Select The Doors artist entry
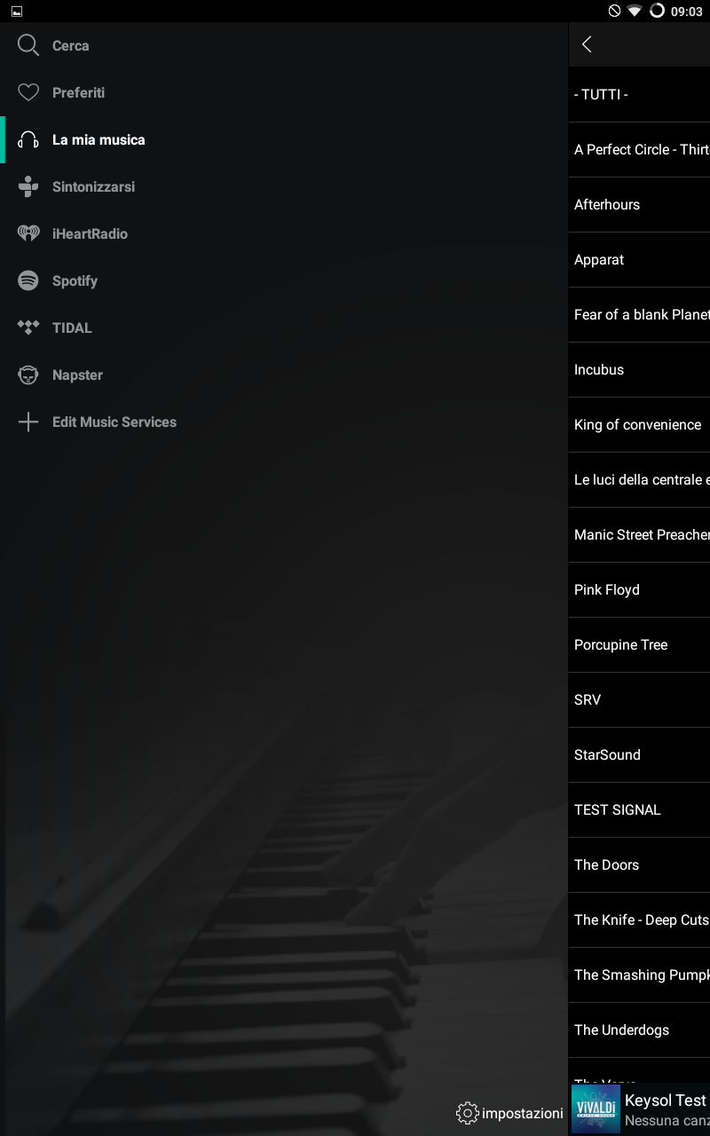Viewport: 710px width, 1136px height. (639, 864)
